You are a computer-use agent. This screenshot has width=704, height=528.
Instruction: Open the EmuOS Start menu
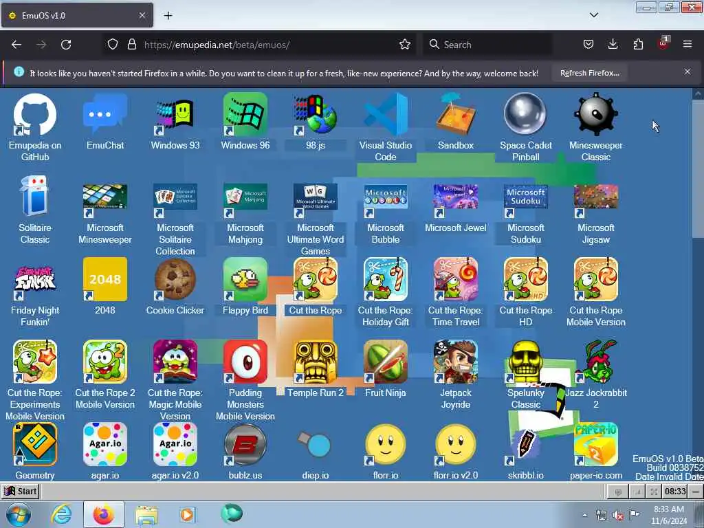click(21, 491)
